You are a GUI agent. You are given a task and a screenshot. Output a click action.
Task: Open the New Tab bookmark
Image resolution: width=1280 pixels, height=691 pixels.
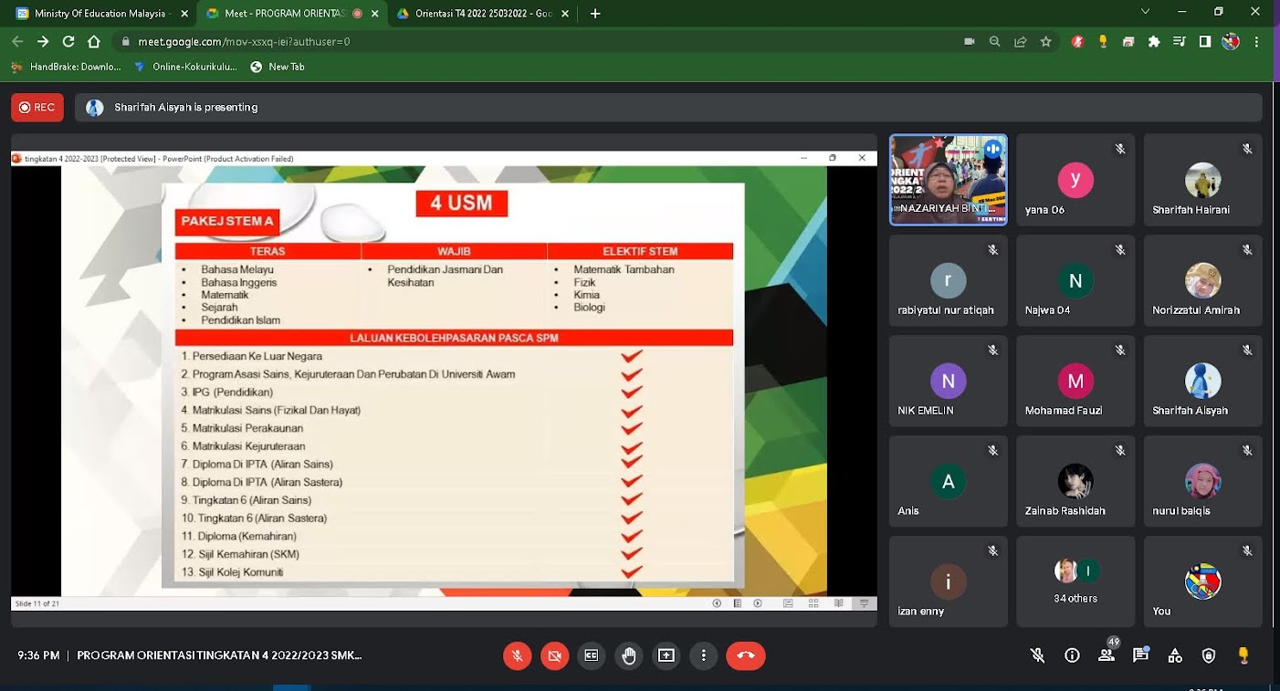coord(278,67)
